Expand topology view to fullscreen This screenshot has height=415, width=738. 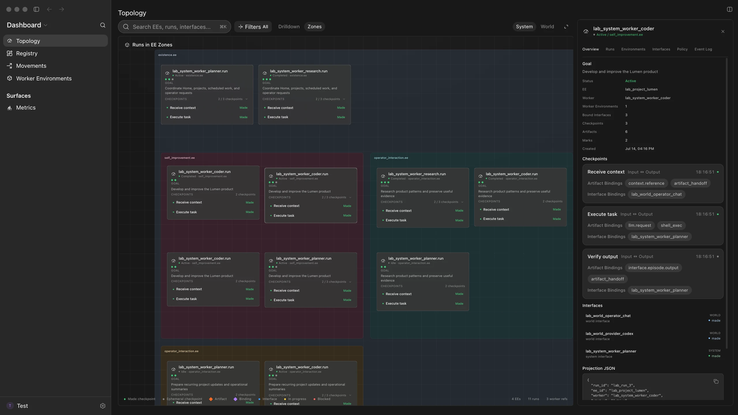point(566,27)
